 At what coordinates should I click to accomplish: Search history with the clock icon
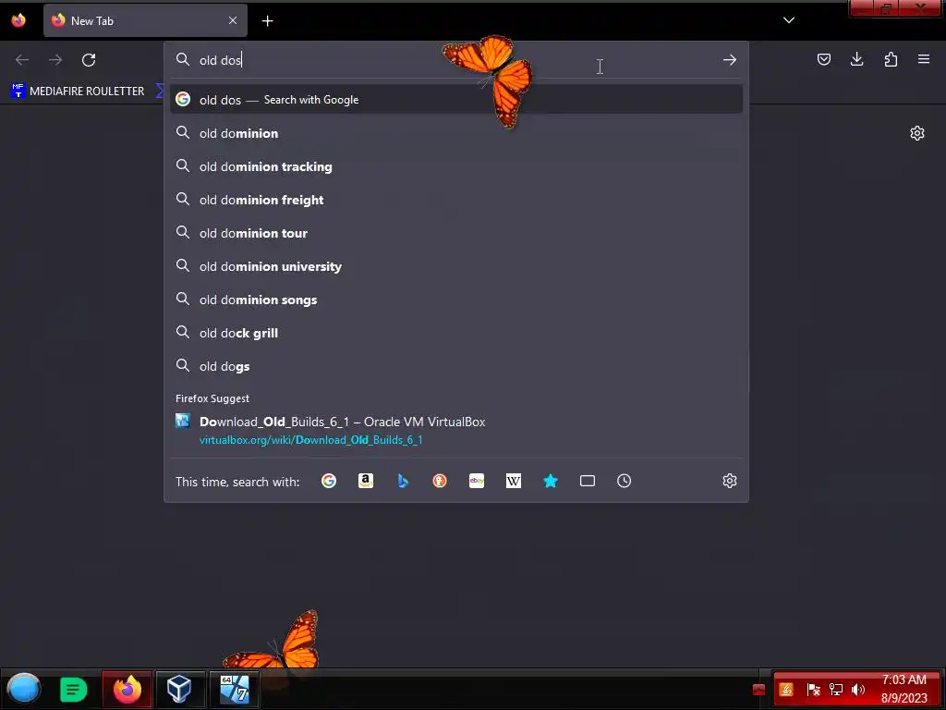[624, 481]
